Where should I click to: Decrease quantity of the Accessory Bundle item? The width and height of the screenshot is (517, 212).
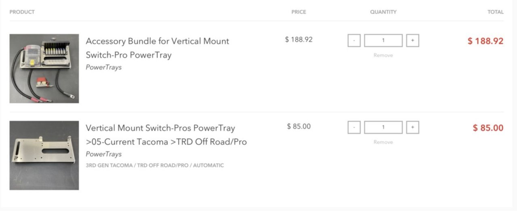point(354,41)
